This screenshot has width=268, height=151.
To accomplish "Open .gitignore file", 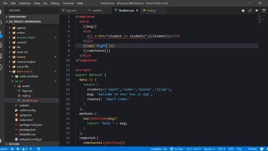I will coord(25,115).
